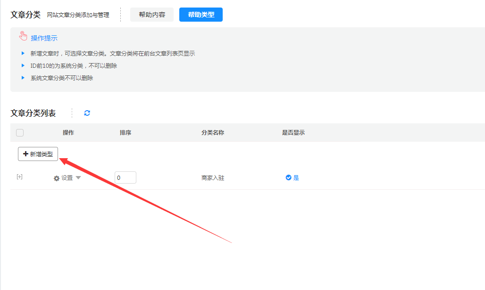This screenshot has height=290, width=485.
Task: Click the 操作提示 heading link
Action: [x=44, y=38]
